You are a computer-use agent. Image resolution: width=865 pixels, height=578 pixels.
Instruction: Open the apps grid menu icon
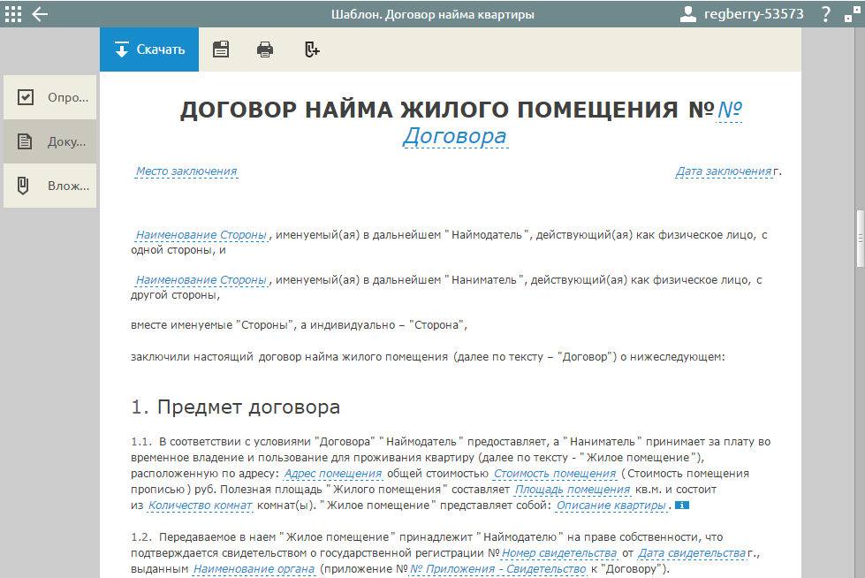(x=12, y=14)
